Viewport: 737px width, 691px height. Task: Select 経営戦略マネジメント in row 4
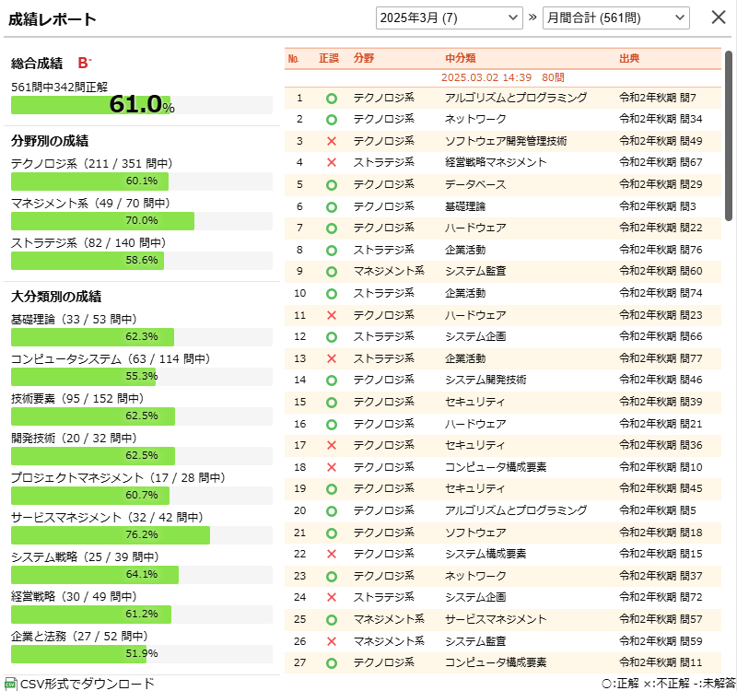pos(496,162)
